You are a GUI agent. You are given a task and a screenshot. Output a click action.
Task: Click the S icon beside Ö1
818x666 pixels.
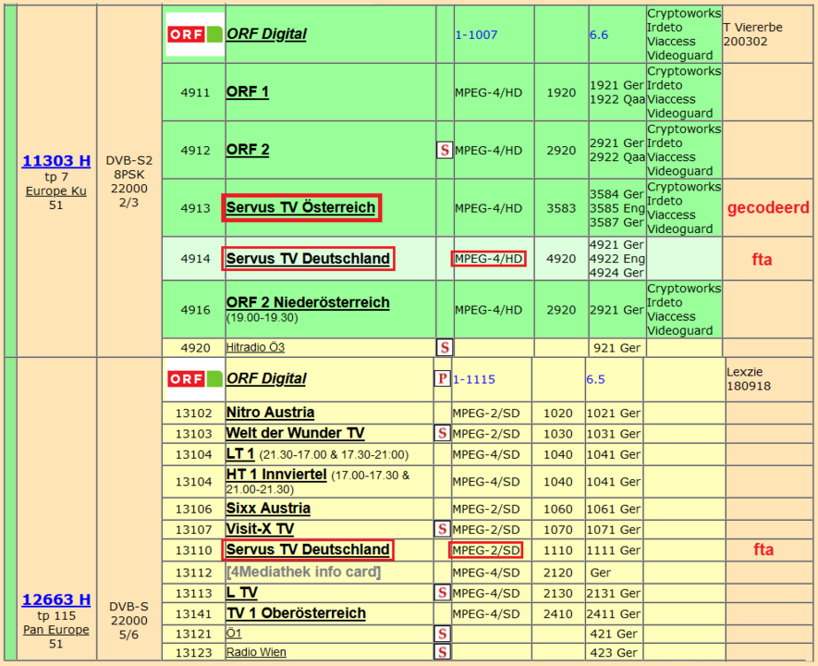pos(443,634)
